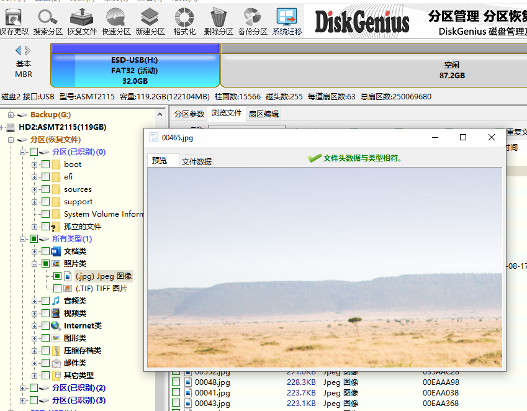
Task: Open the 备份分区 backup partition tool
Action: pyautogui.click(x=253, y=22)
